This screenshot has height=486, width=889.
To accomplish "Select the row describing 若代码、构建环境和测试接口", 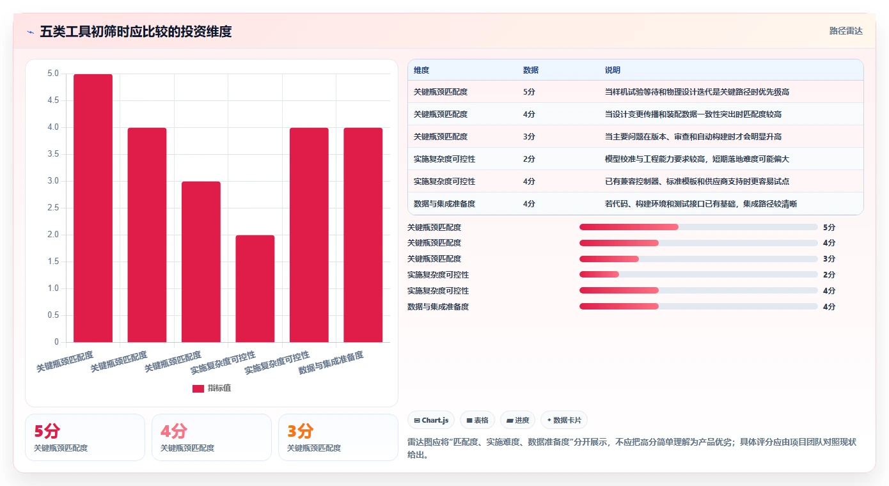I will tap(635, 204).
